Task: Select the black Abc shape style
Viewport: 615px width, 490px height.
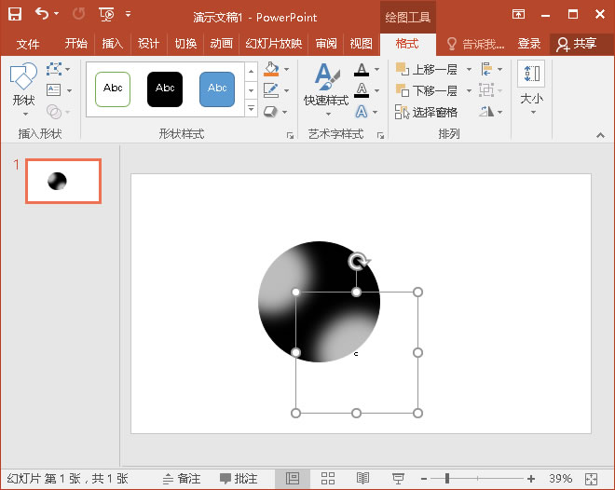Action: (165, 88)
